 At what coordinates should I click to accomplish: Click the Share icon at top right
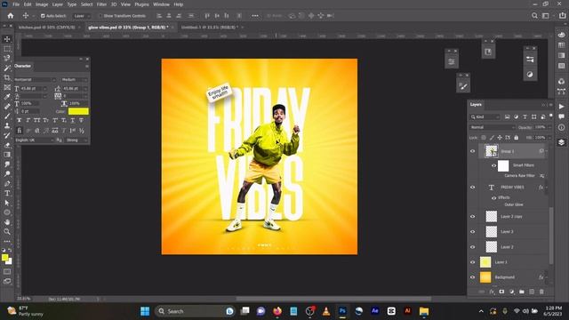[563, 16]
